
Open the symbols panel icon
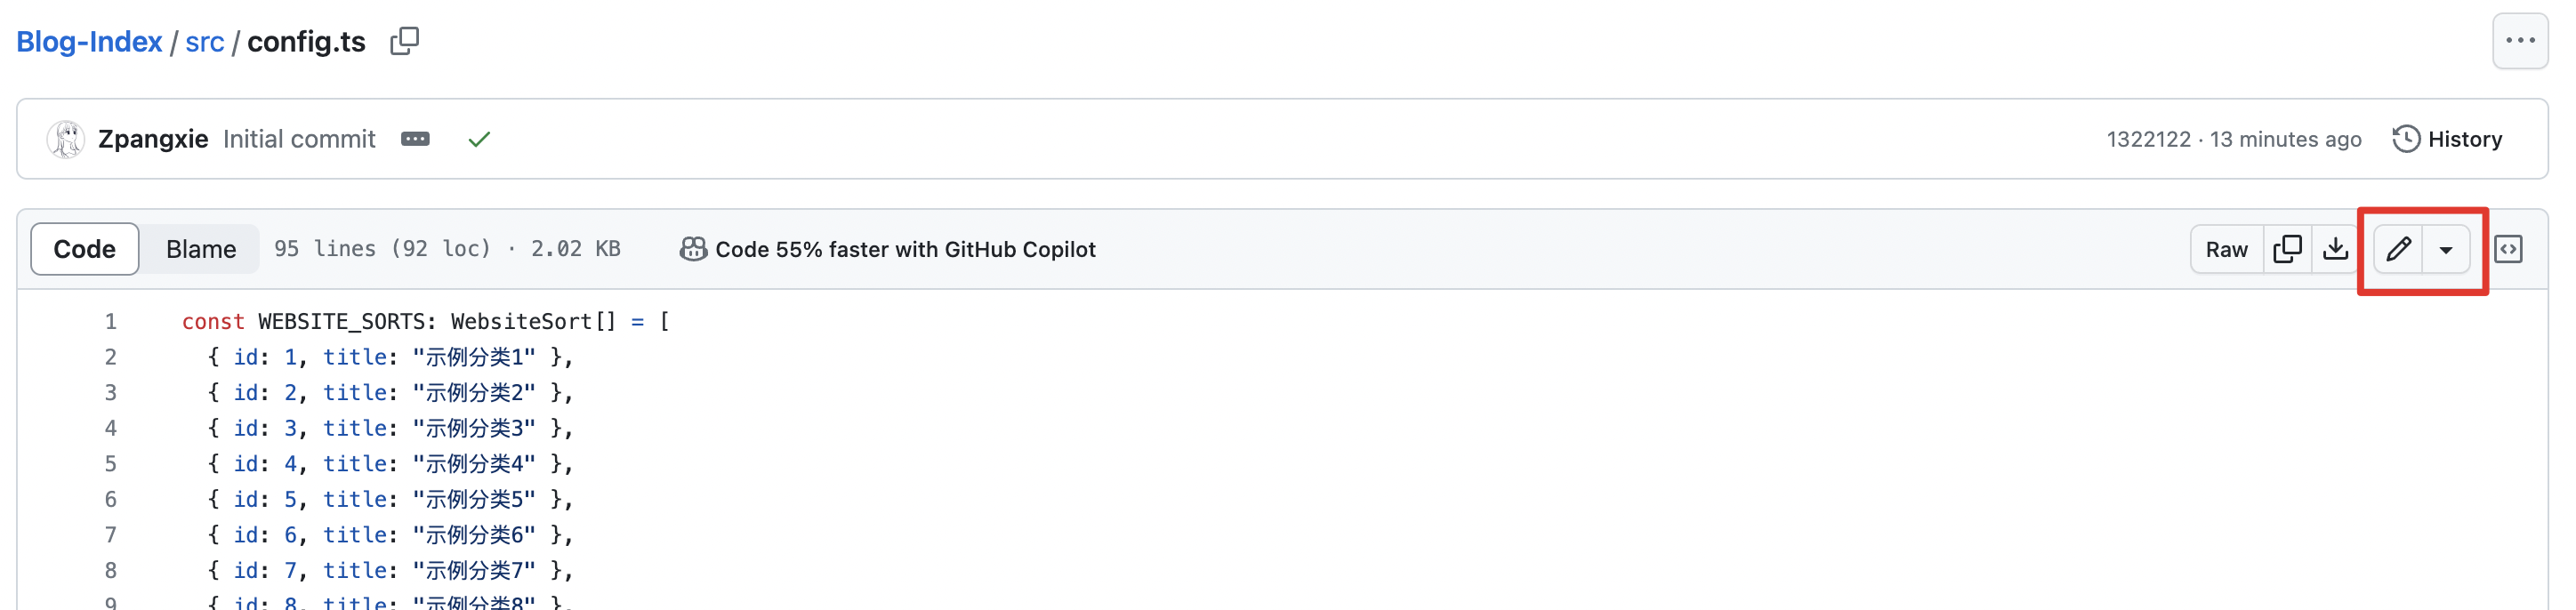[x=2508, y=249]
